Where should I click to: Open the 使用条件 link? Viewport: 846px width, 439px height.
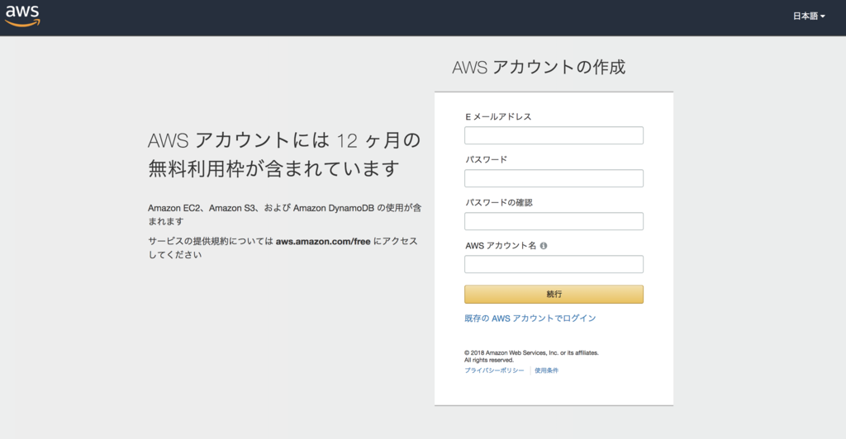[x=547, y=371]
